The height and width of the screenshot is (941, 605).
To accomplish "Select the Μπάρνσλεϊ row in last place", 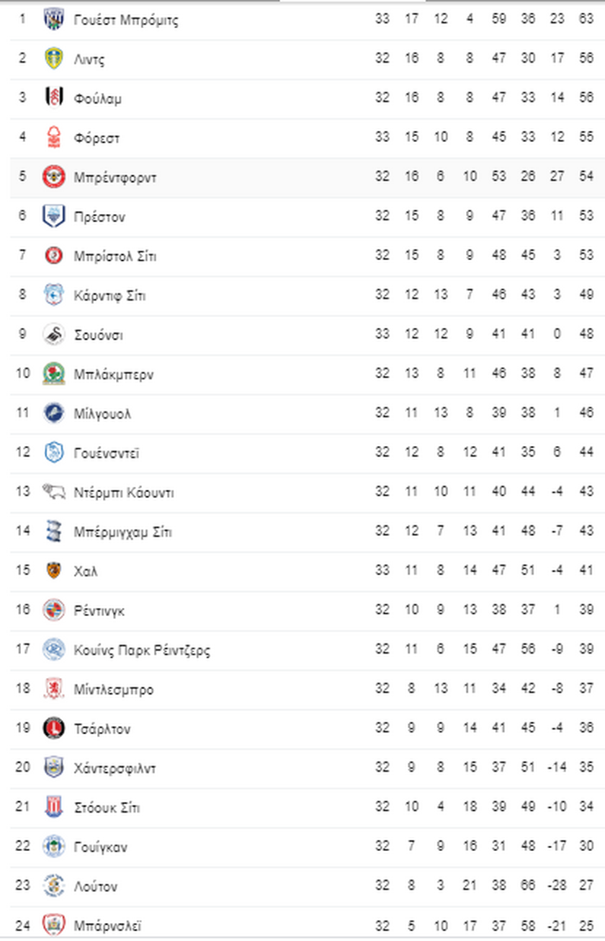I will click(302, 924).
